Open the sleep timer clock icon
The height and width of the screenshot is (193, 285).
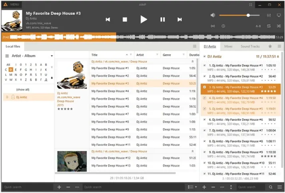click(x=223, y=26)
